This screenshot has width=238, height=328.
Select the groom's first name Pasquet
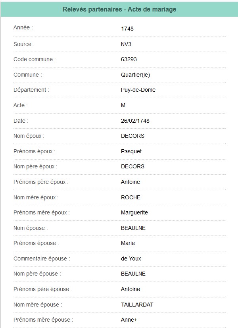click(131, 151)
